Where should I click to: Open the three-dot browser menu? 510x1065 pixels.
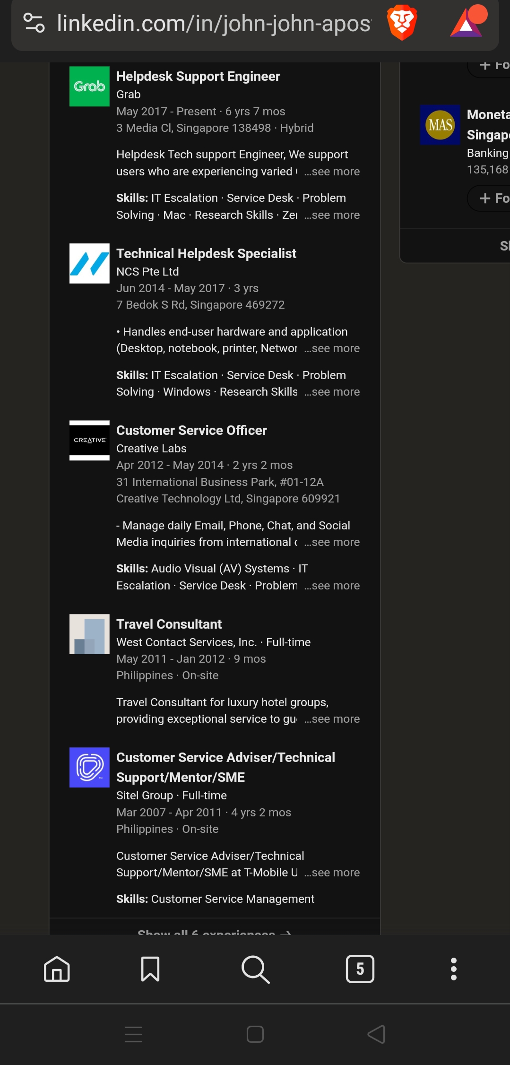(453, 969)
